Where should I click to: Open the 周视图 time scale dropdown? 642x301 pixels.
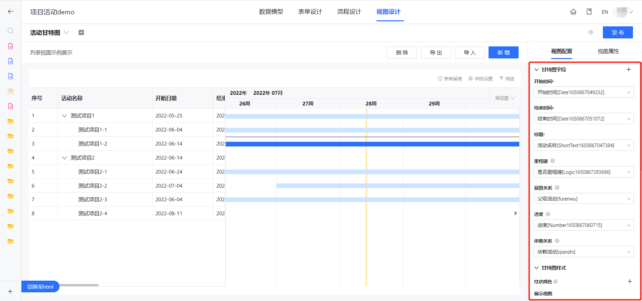click(x=505, y=98)
